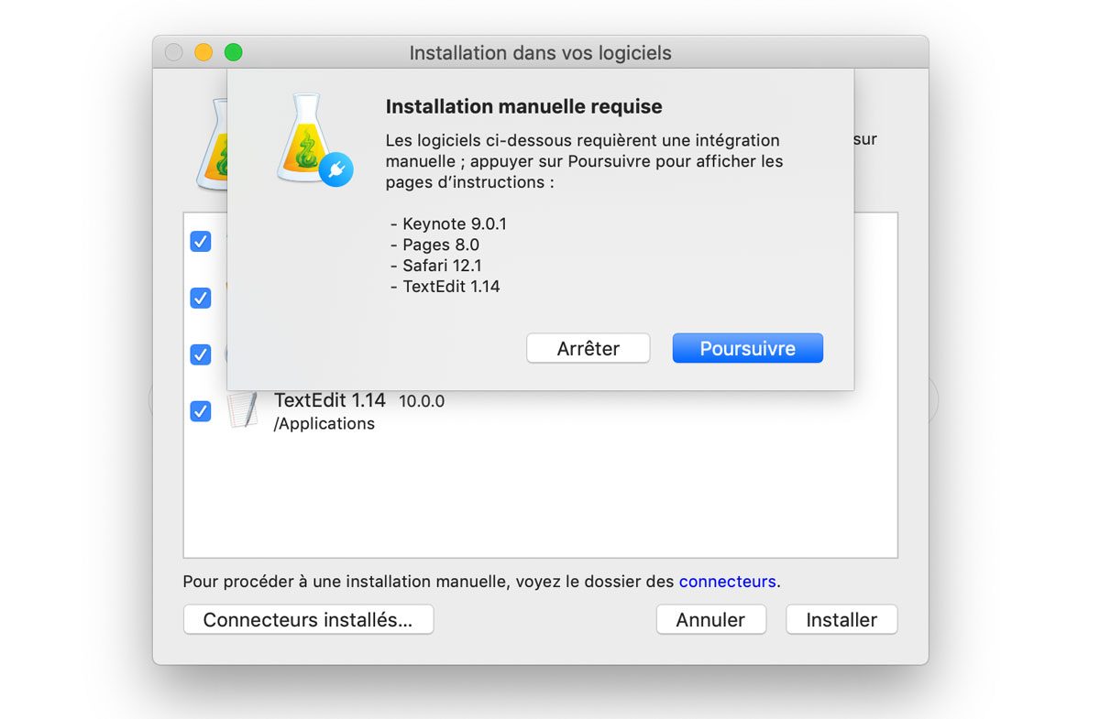Click the 10.0.0 version next to TextEdit

click(422, 401)
